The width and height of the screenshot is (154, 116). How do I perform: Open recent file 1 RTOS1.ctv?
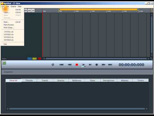(12, 32)
